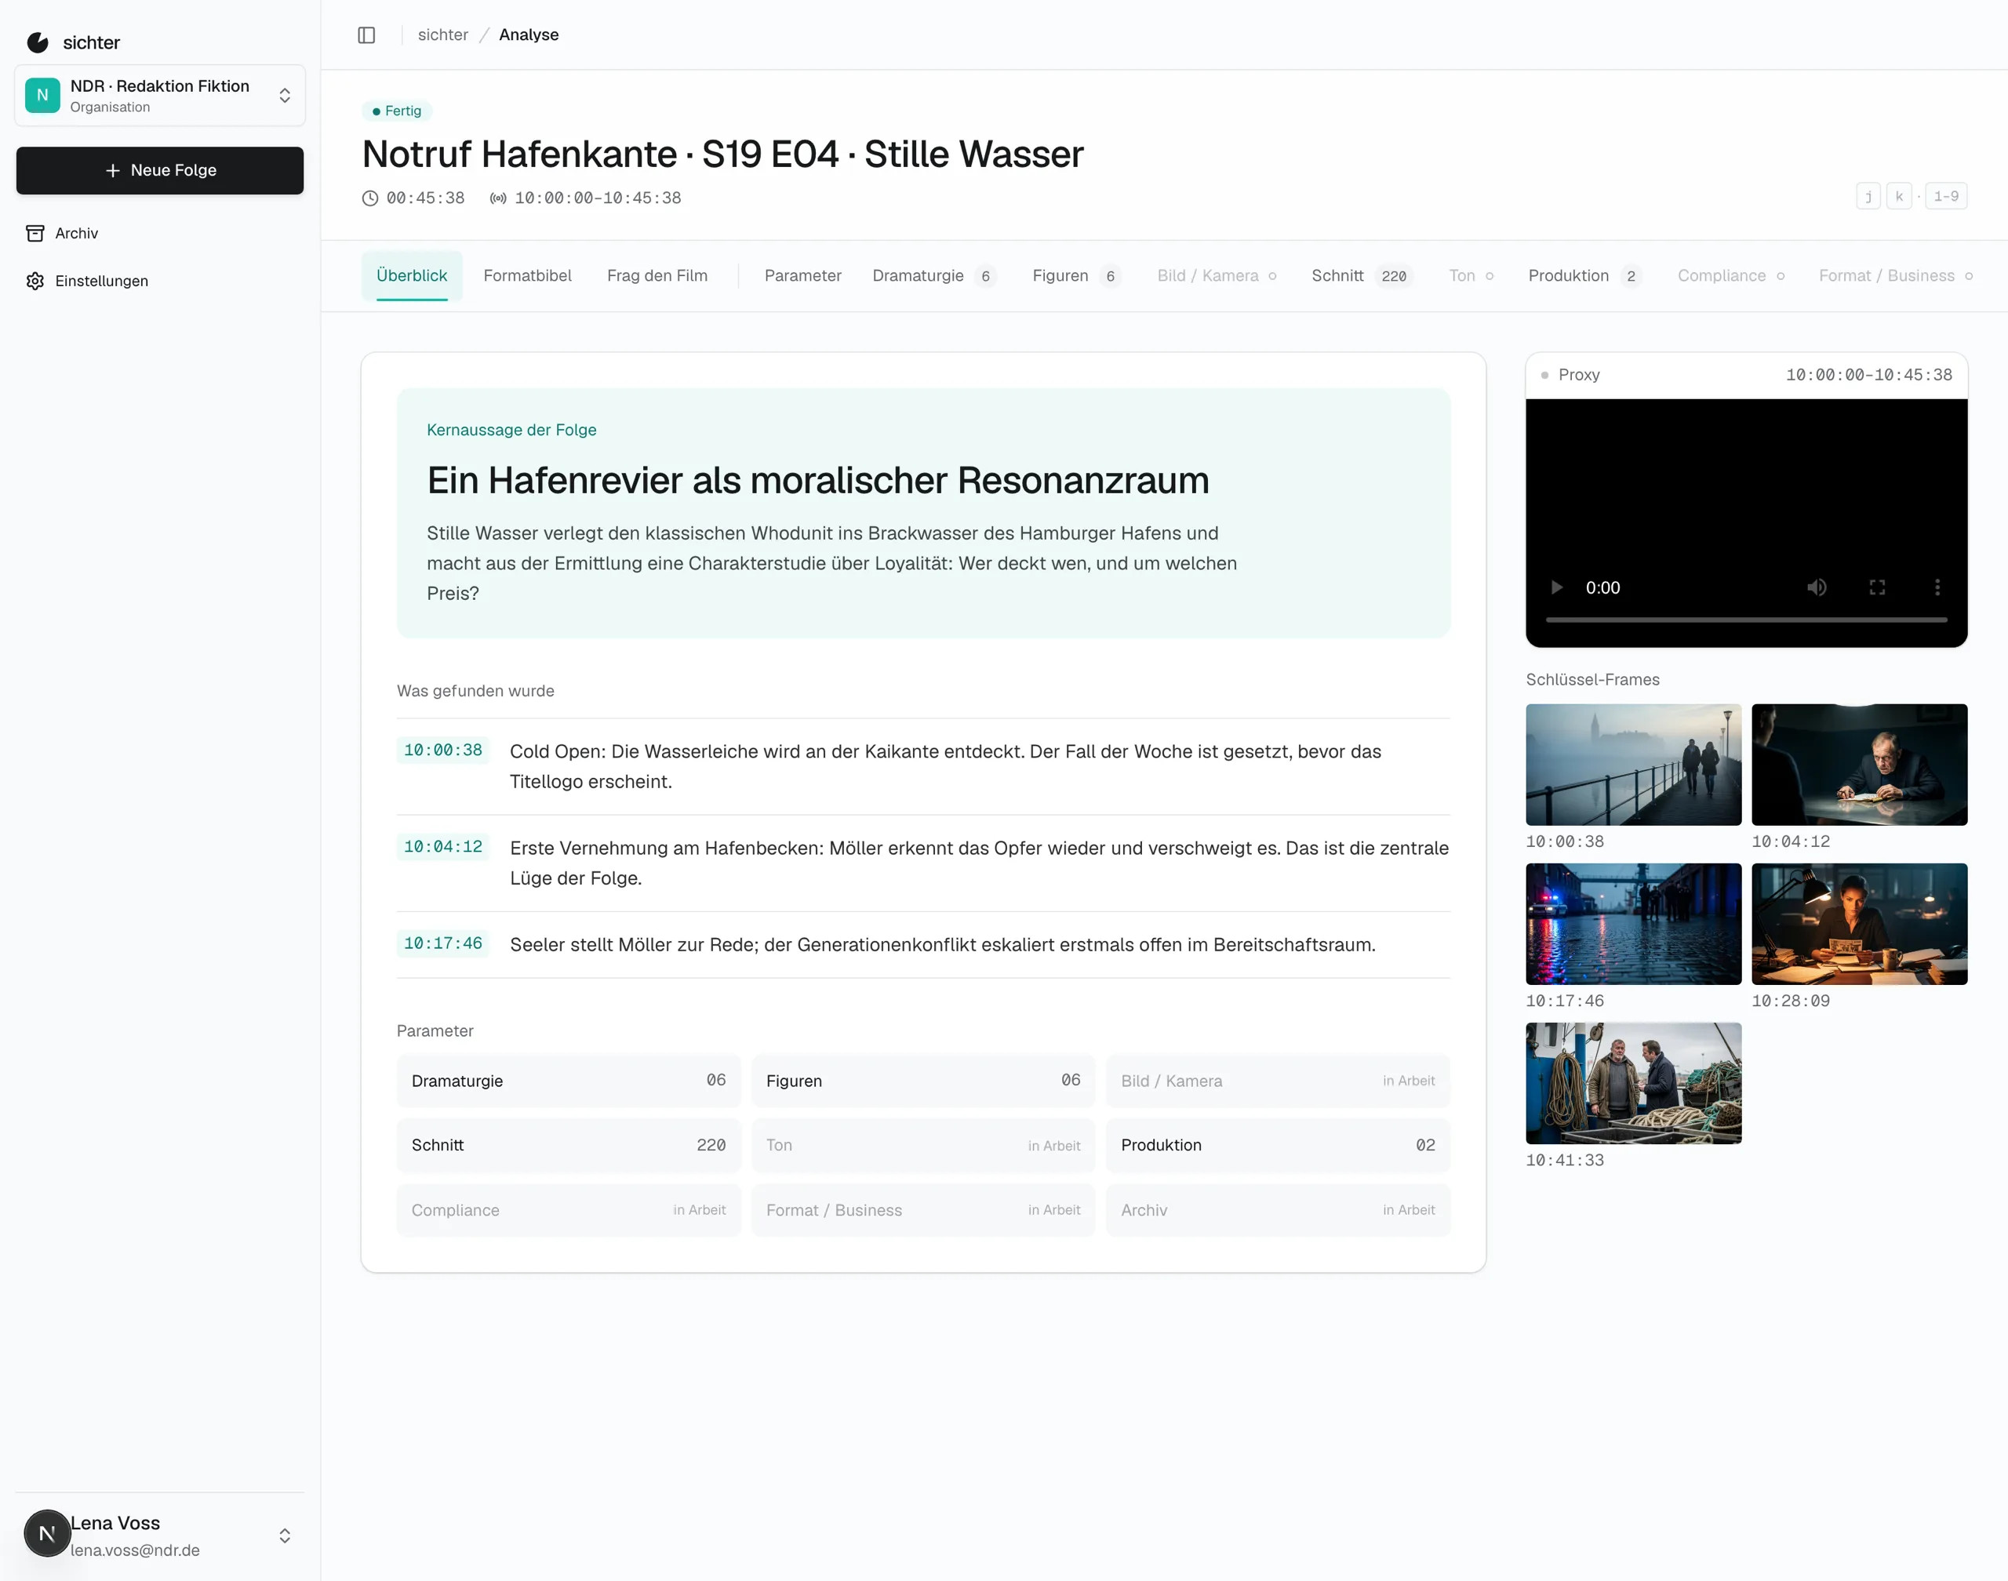Switch to the Formatbibel tab
2008x1581 pixels.
point(527,276)
